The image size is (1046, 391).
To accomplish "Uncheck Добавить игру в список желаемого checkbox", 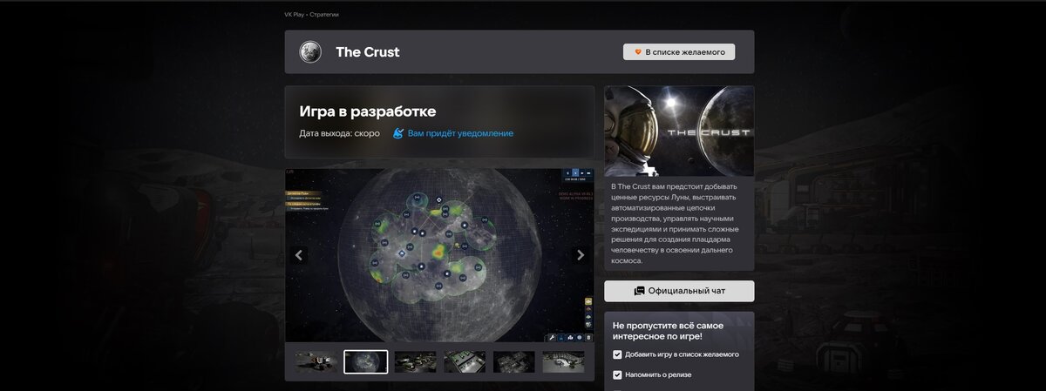I will click(x=617, y=354).
